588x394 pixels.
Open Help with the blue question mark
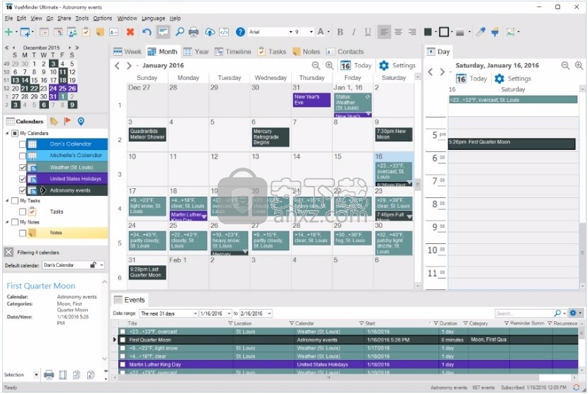pyautogui.click(x=240, y=33)
